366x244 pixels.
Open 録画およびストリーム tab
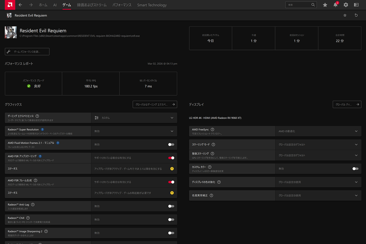pos(92,5)
